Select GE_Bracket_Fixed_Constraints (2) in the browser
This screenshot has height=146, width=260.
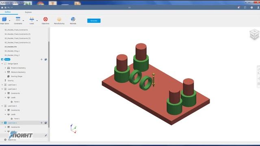pyautogui.click(x=17, y=34)
